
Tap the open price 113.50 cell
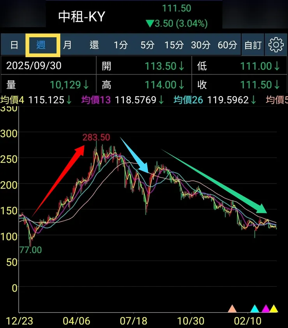[x=144, y=66]
